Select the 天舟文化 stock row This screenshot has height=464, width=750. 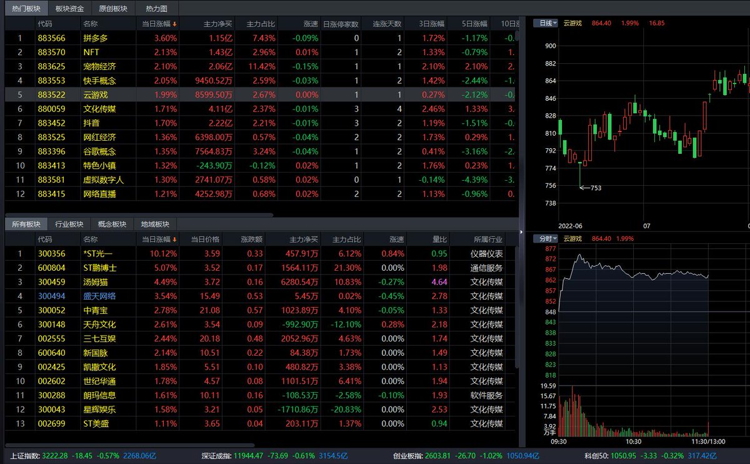point(259,325)
